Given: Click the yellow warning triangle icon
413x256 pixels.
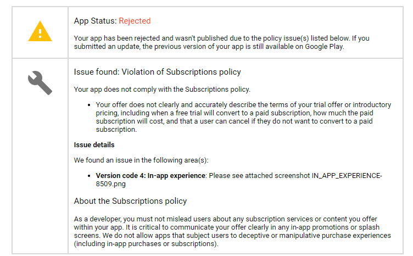Looking at the screenshot, I should (40, 31).
